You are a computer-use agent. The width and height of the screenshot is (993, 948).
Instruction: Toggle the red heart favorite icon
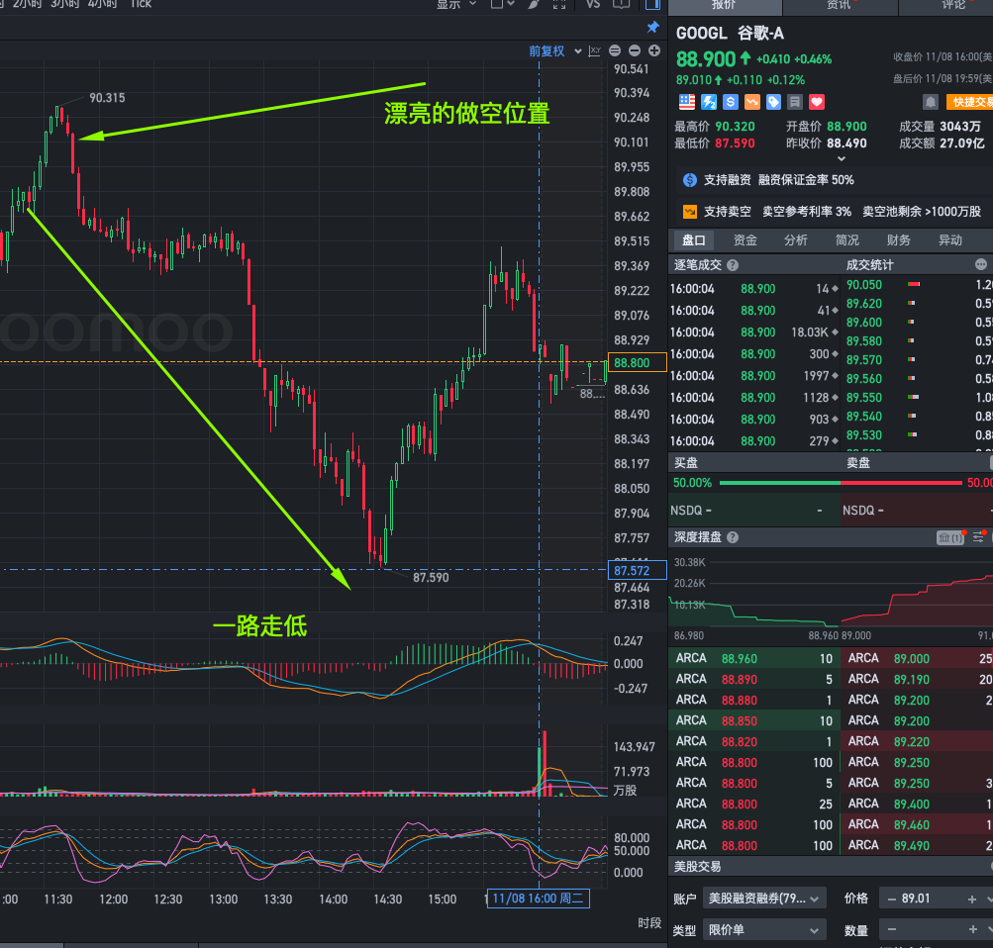(x=817, y=102)
